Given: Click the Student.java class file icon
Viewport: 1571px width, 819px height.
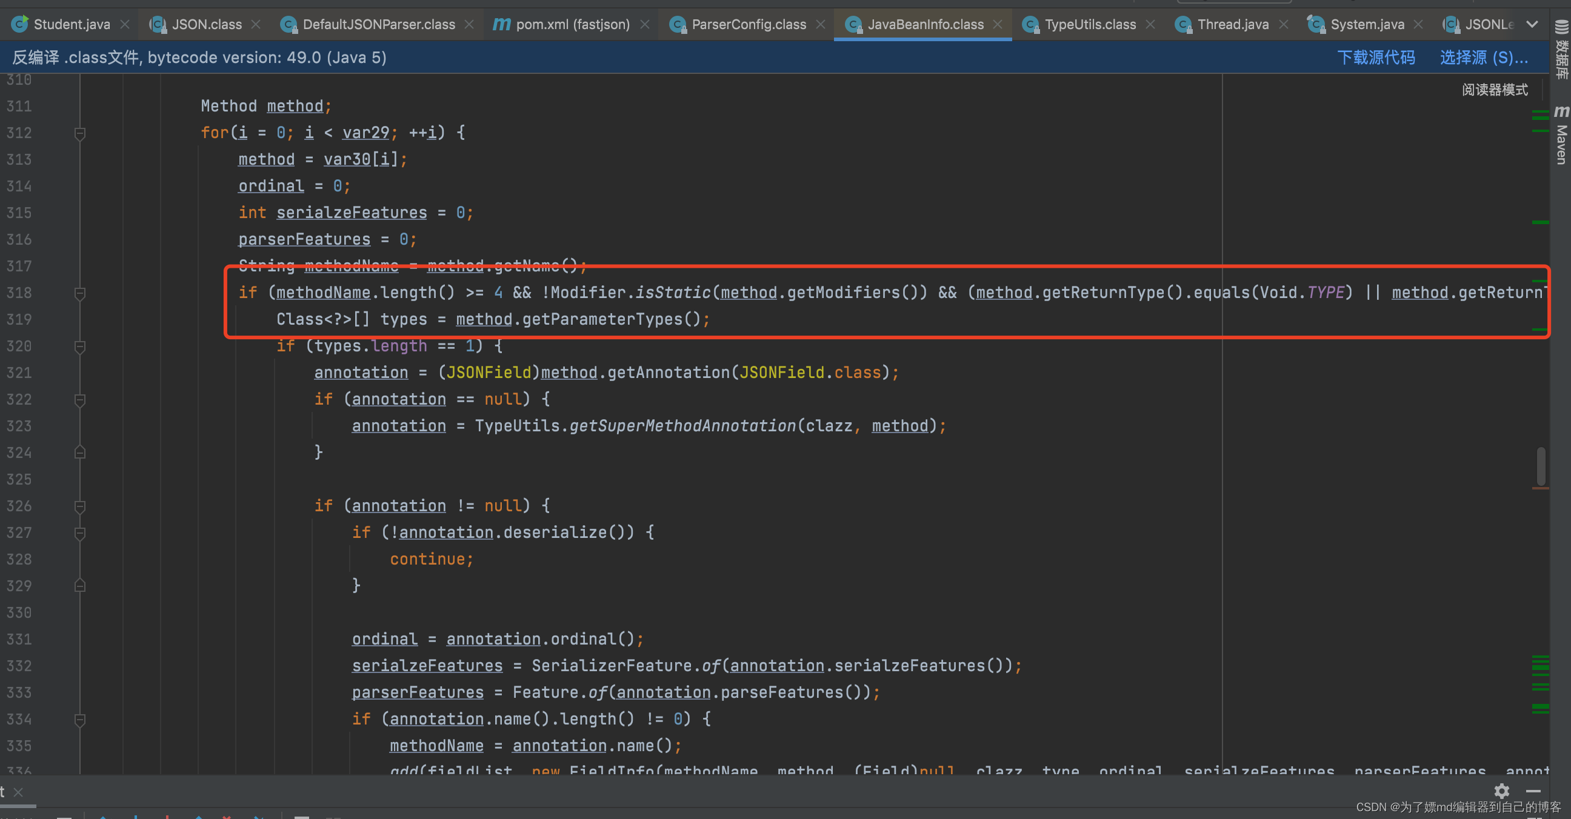Looking at the screenshot, I should (x=19, y=24).
